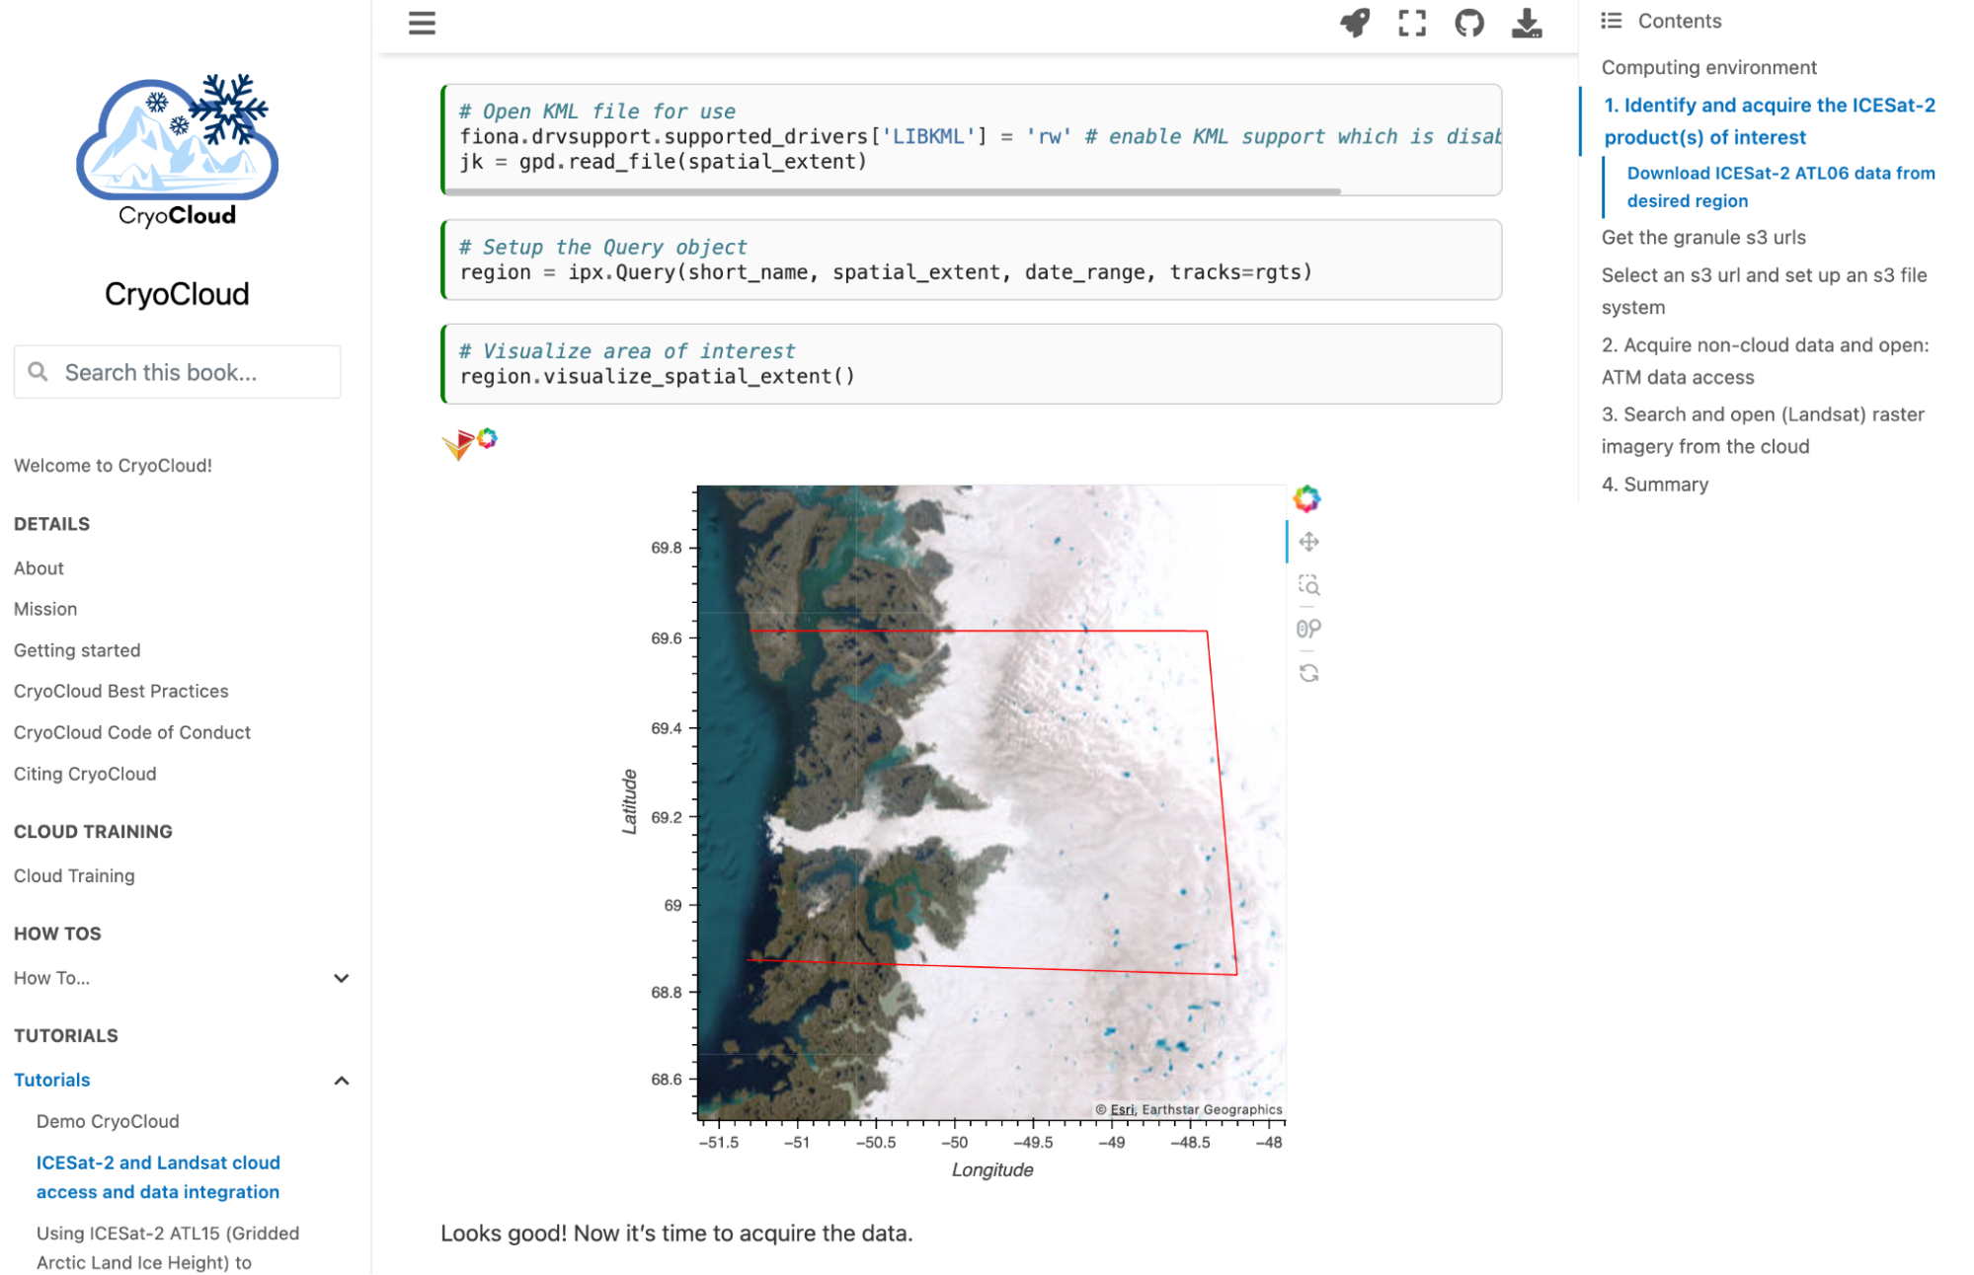Click the download page icon
The image size is (1974, 1275).
coord(1527,23)
